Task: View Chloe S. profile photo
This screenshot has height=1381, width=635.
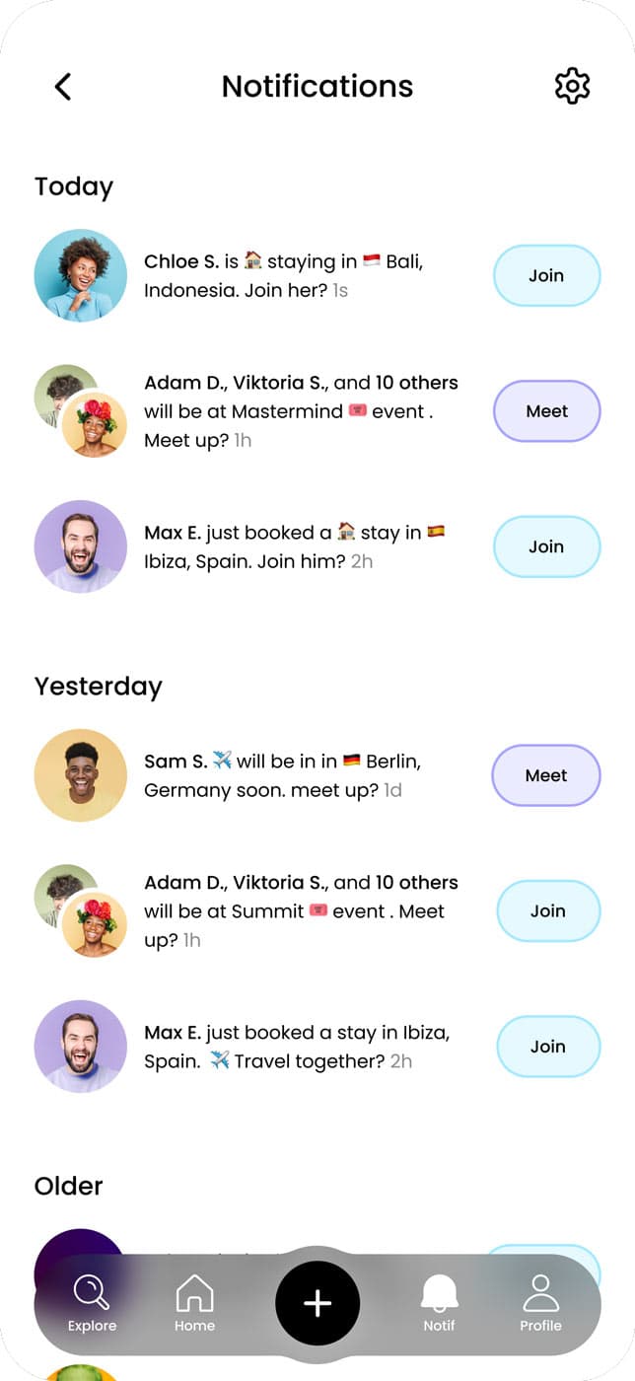Action: (x=81, y=275)
